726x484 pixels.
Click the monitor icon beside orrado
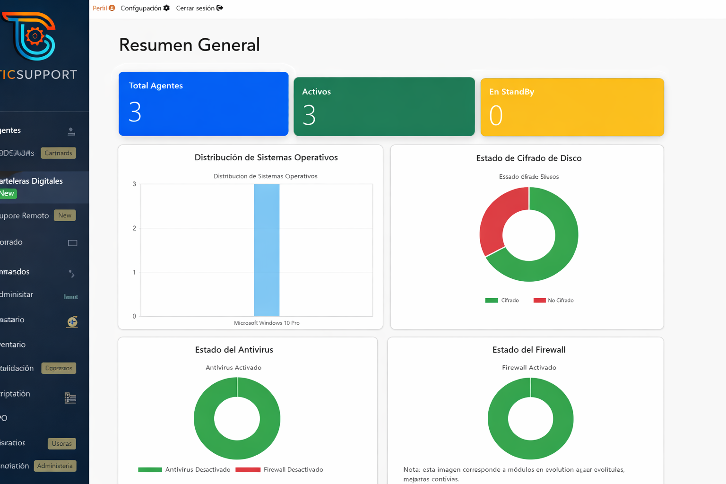pos(72,243)
